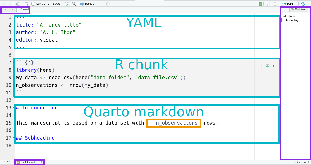The image size is (311, 165).
Task: Check spelling with ABC icon
Action: pos(67,4)
